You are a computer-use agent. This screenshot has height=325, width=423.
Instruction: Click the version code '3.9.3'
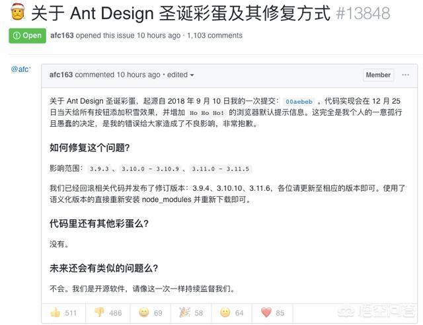coord(99,169)
